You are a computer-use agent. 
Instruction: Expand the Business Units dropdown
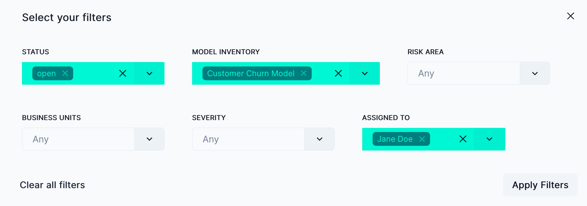coord(149,139)
